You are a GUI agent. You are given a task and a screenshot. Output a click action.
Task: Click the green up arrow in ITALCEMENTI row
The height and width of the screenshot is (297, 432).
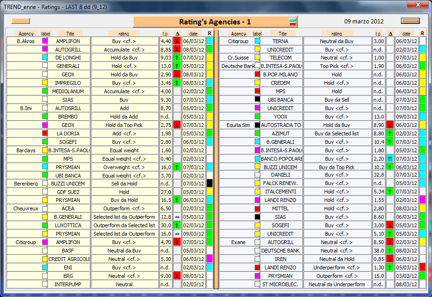click(x=390, y=192)
